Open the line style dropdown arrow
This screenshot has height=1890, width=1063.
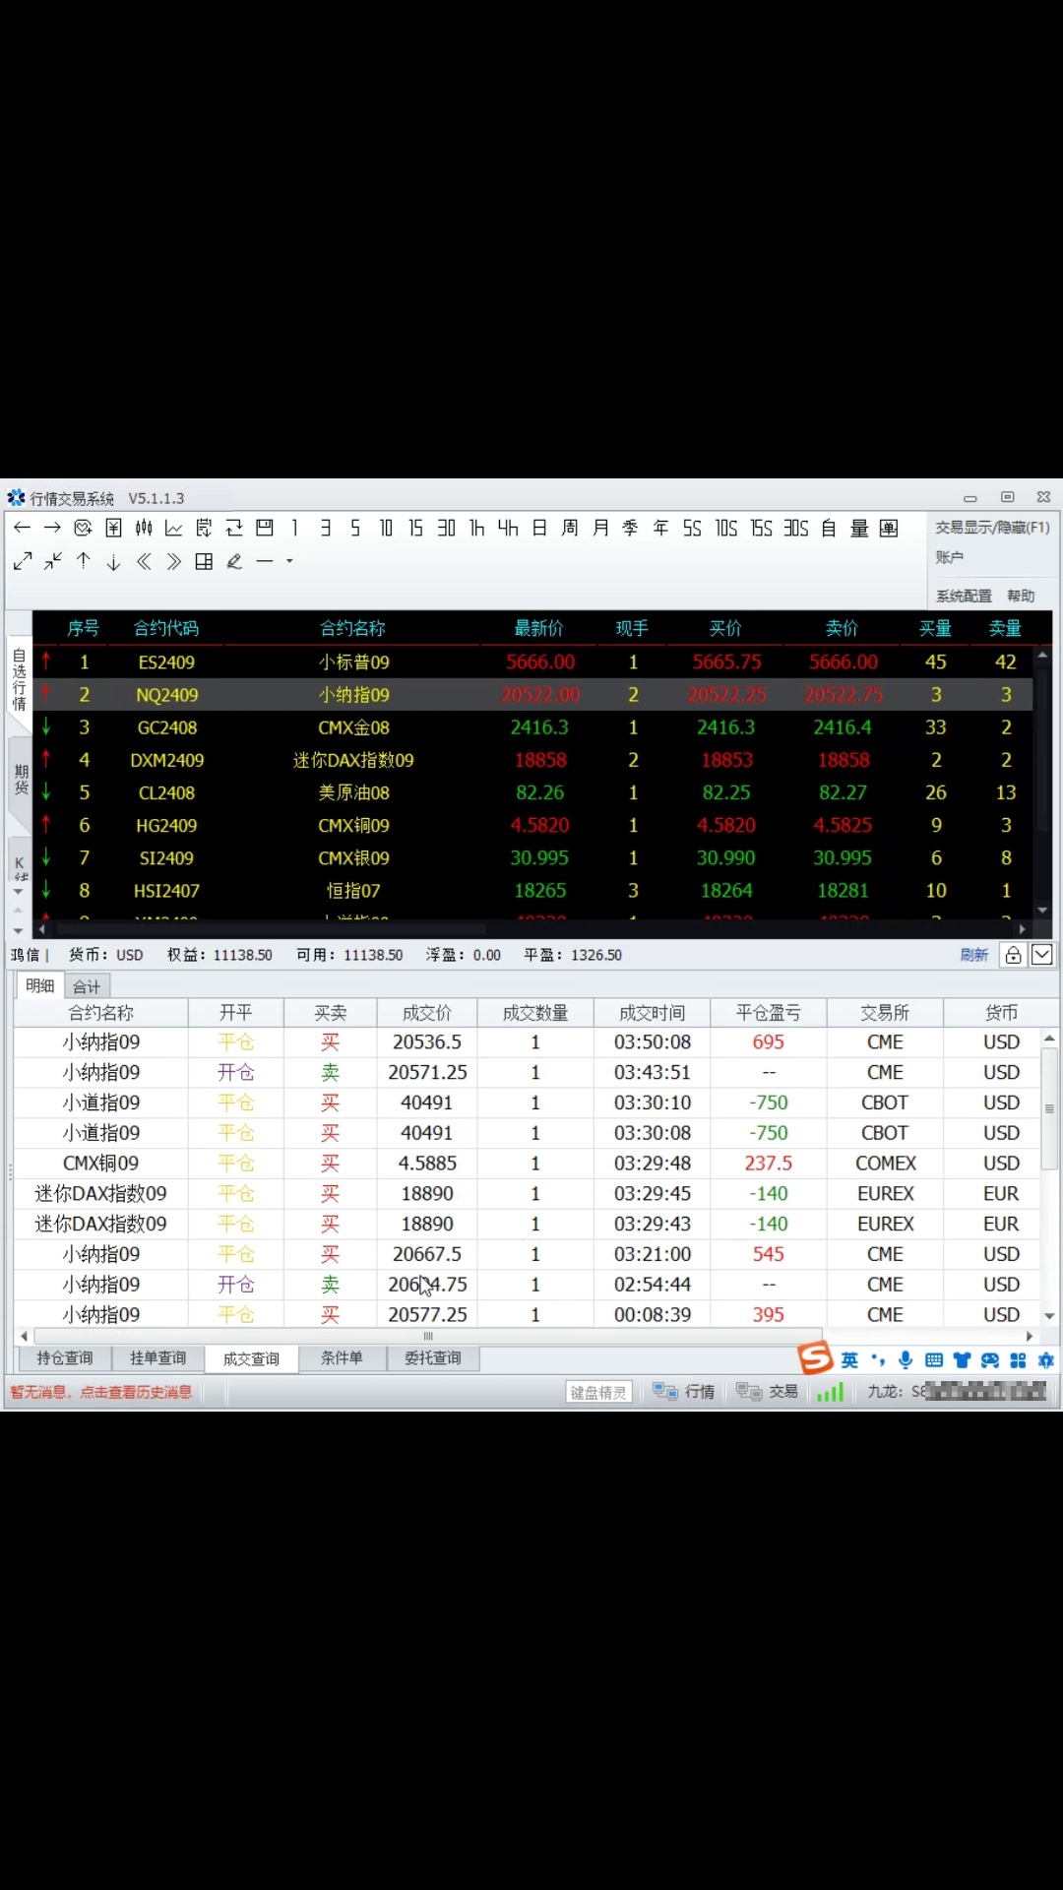[x=289, y=561]
